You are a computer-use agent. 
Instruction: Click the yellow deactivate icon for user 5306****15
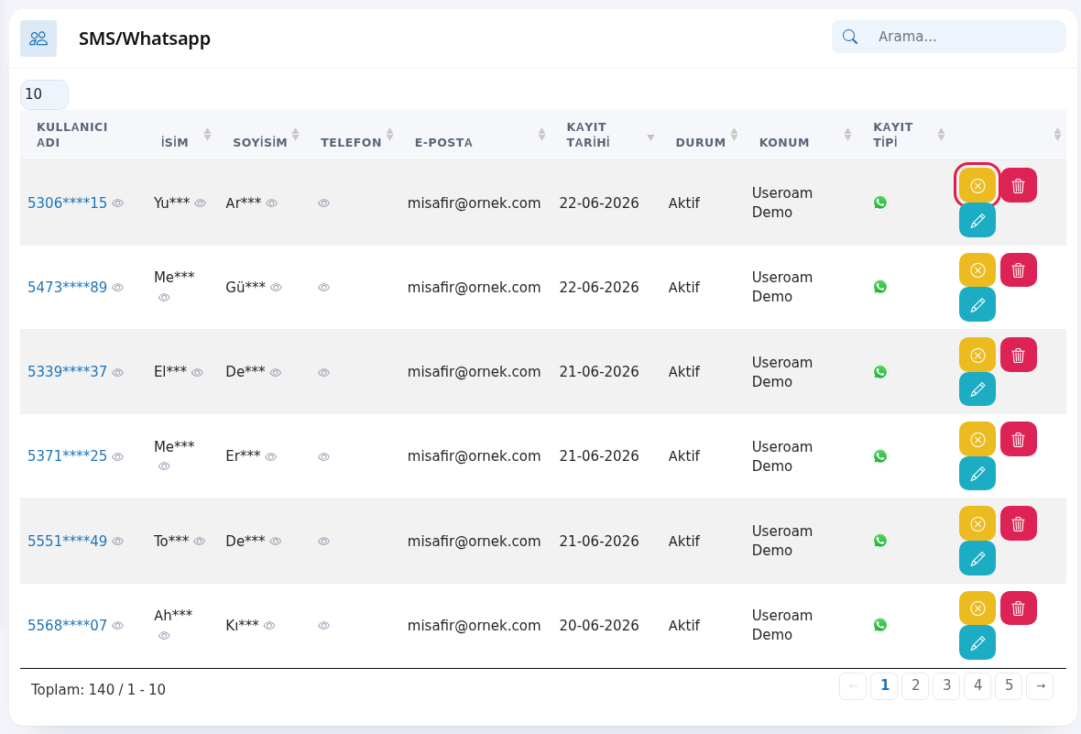pyautogui.click(x=977, y=186)
